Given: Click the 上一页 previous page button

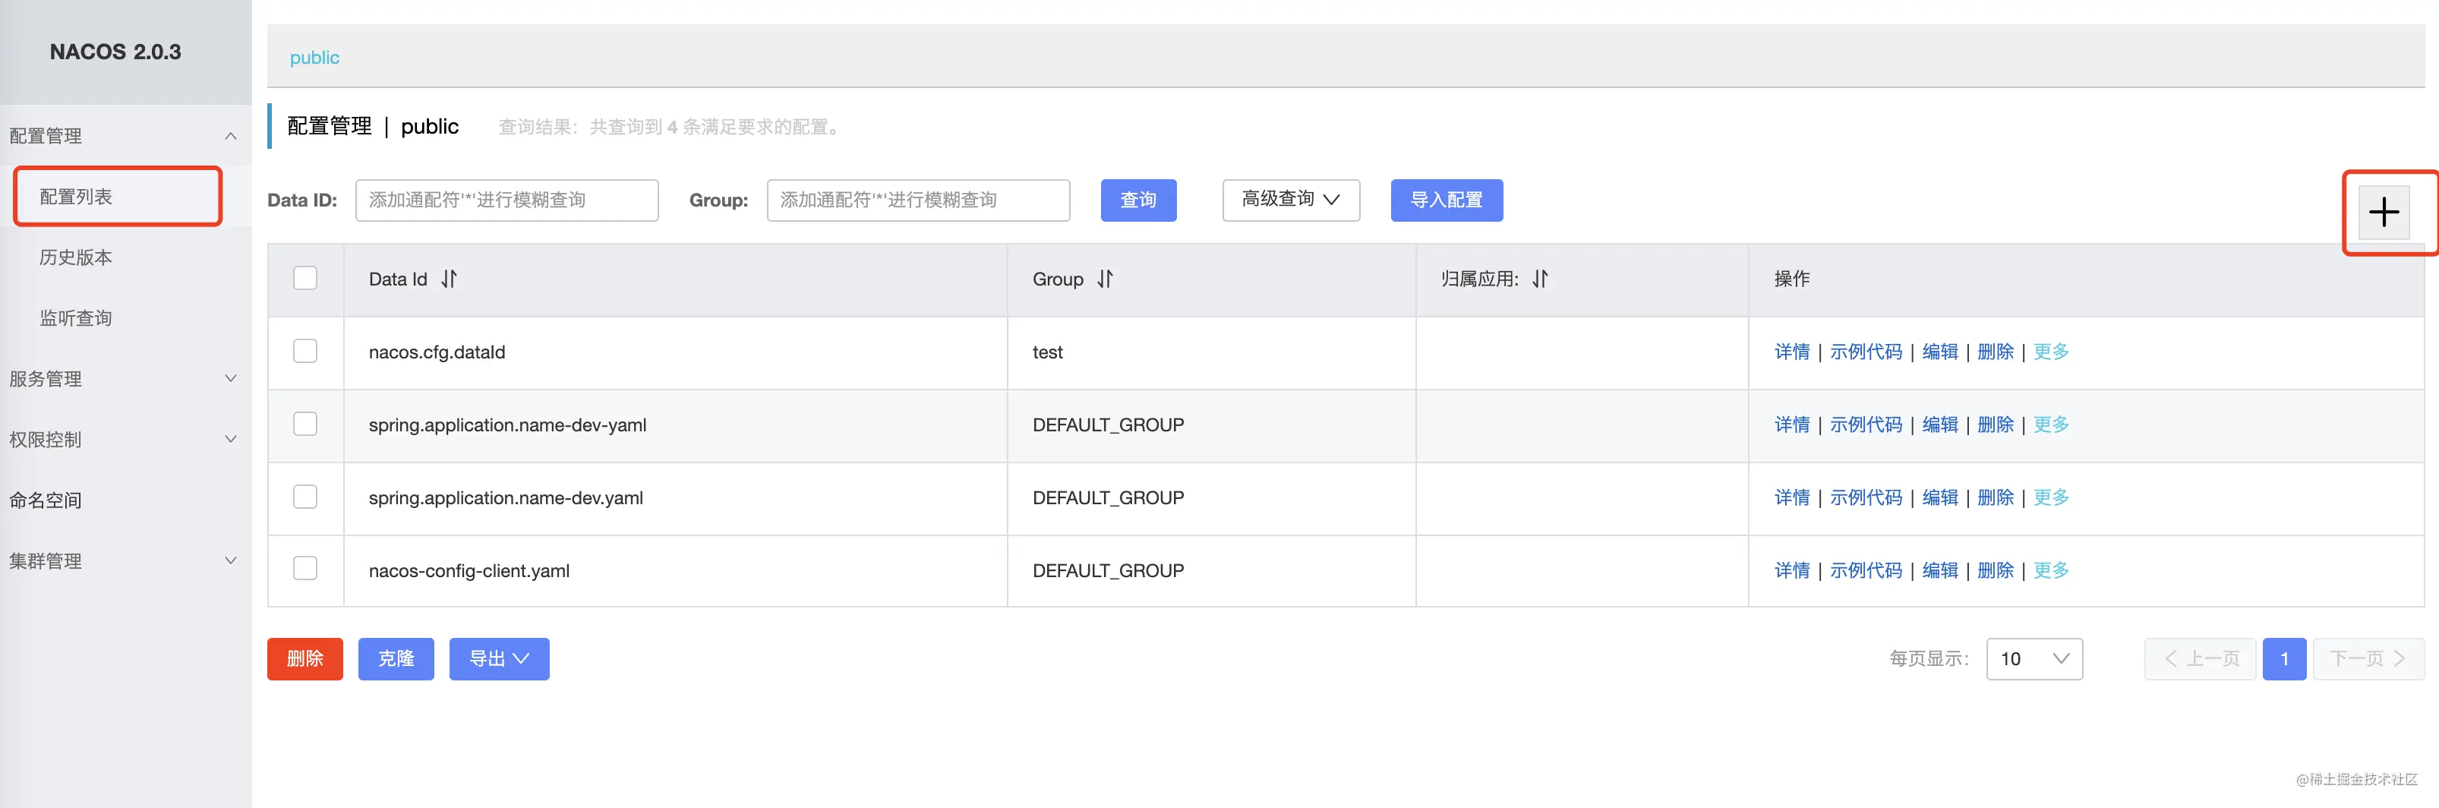Looking at the screenshot, I should (x=2200, y=658).
